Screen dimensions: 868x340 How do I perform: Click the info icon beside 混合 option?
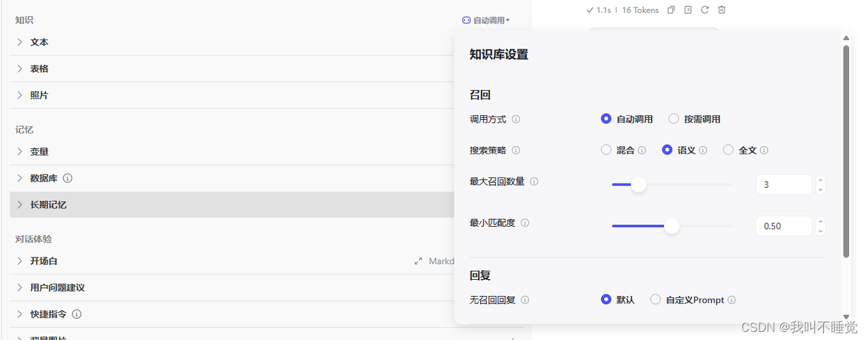click(x=642, y=150)
